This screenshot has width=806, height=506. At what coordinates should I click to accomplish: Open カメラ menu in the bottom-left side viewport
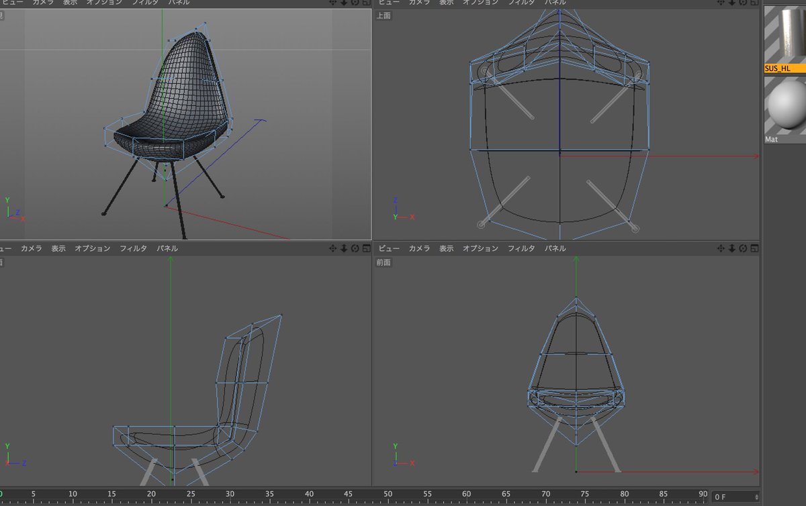pyautogui.click(x=31, y=248)
